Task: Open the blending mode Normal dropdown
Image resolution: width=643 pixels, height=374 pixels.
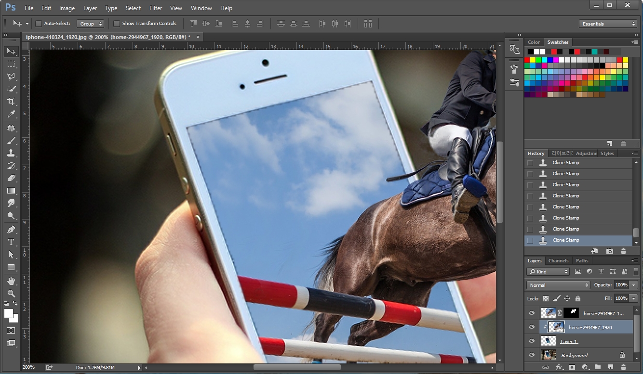Action: (x=558, y=285)
